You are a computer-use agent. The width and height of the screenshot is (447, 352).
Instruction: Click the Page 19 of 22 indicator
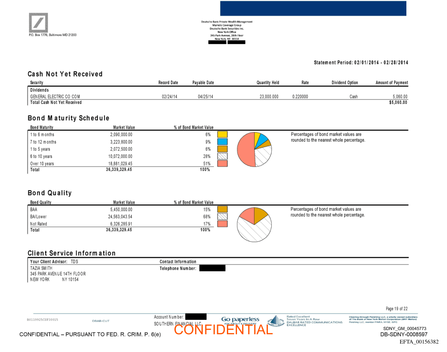(x=397, y=309)
